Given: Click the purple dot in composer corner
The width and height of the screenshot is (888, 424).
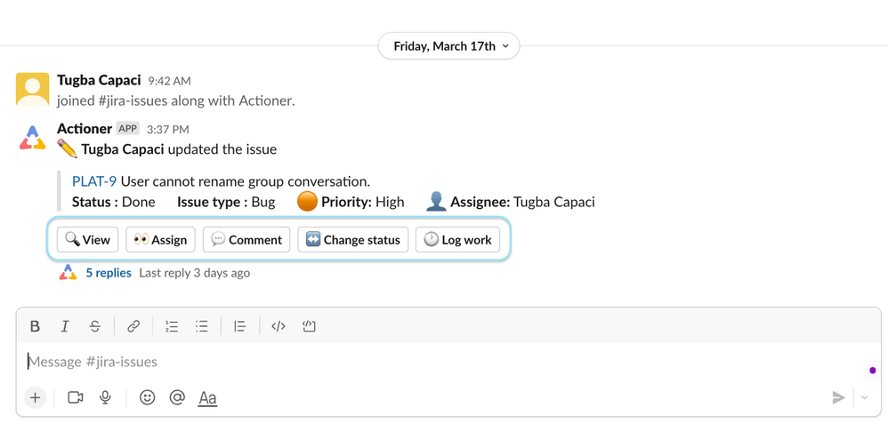Looking at the screenshot, I should 873,371.
